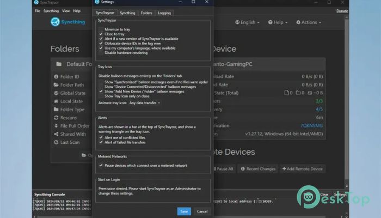381x218 pixels.
Task: Click the question mark Help icon
Action: pos(270,22)
